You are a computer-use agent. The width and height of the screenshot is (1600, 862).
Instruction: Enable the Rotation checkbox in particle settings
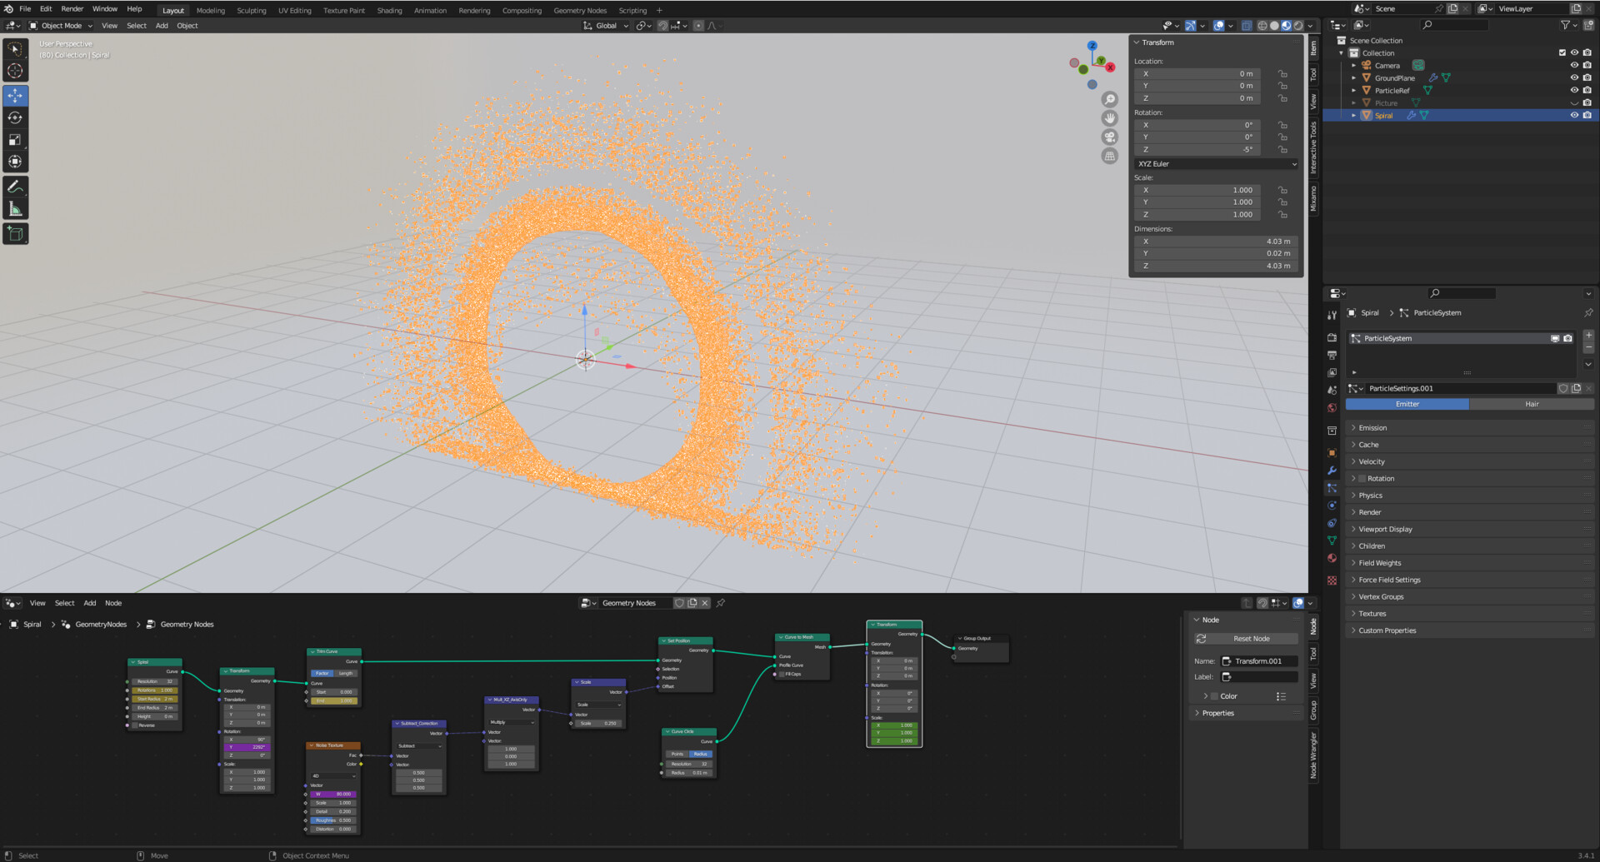tap(1362, 479)
